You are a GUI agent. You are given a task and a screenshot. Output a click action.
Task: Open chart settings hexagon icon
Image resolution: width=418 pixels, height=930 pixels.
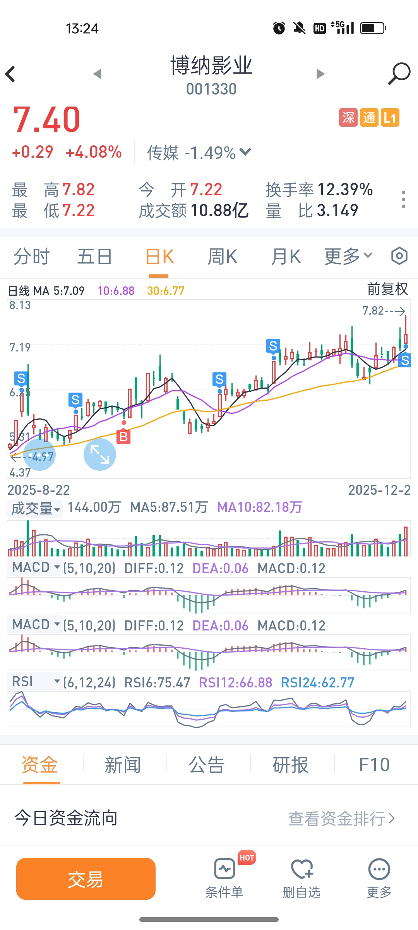(399, 256)
